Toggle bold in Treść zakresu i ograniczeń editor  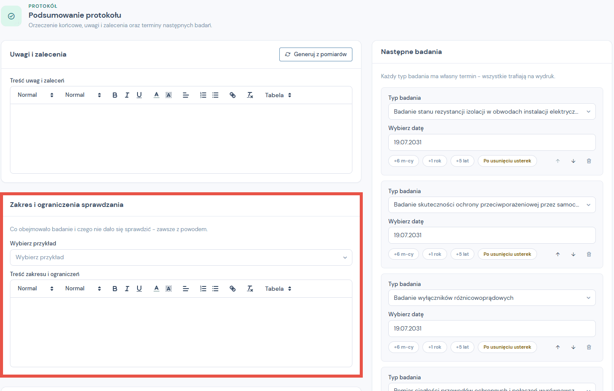pos(115,289)
